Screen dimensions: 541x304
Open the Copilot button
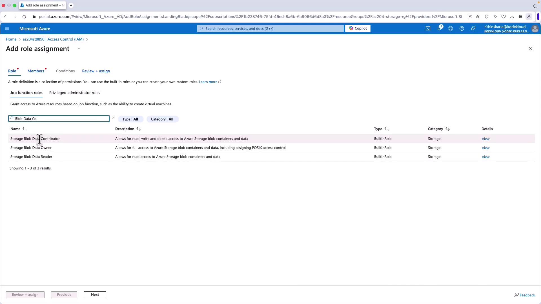coord(358,28)
